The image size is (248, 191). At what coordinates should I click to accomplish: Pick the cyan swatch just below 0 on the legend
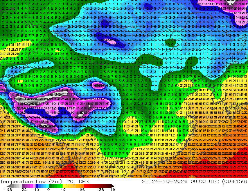[x=47, y=186]
